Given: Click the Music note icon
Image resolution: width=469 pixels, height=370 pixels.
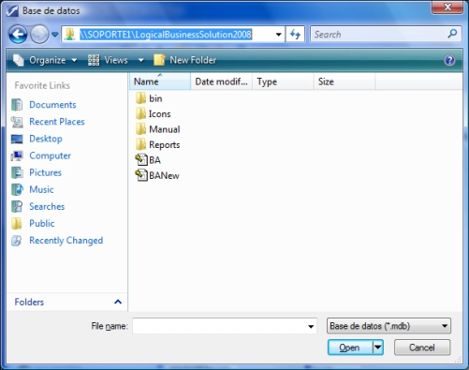Looking at the screenshot, I should coord(17,189).
